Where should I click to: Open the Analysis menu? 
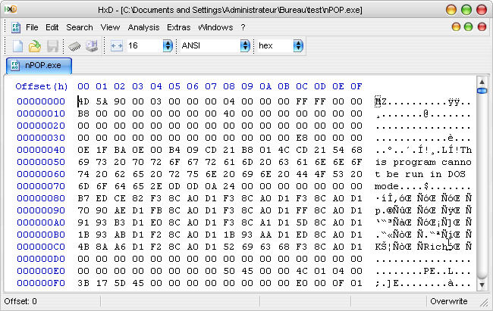(x=143, y=27)
